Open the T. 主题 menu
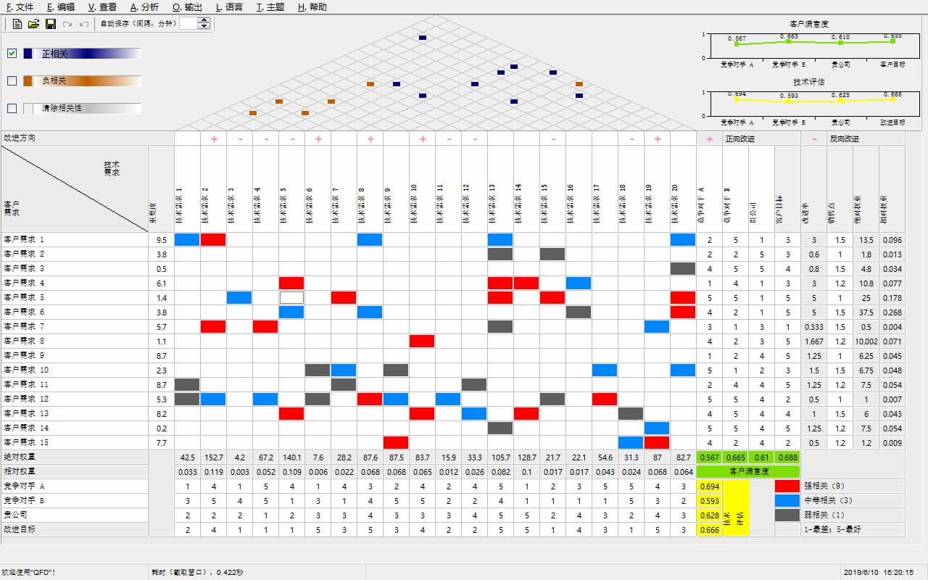This screenshot has width=928, height=580. [270, 7]
